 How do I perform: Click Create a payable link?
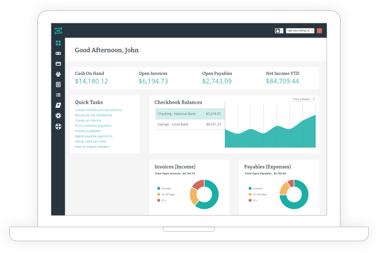88,131
